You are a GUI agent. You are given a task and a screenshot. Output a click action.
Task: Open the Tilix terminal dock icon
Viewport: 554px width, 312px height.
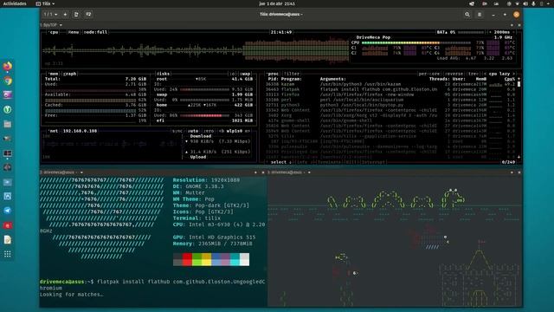coord(8,153)
